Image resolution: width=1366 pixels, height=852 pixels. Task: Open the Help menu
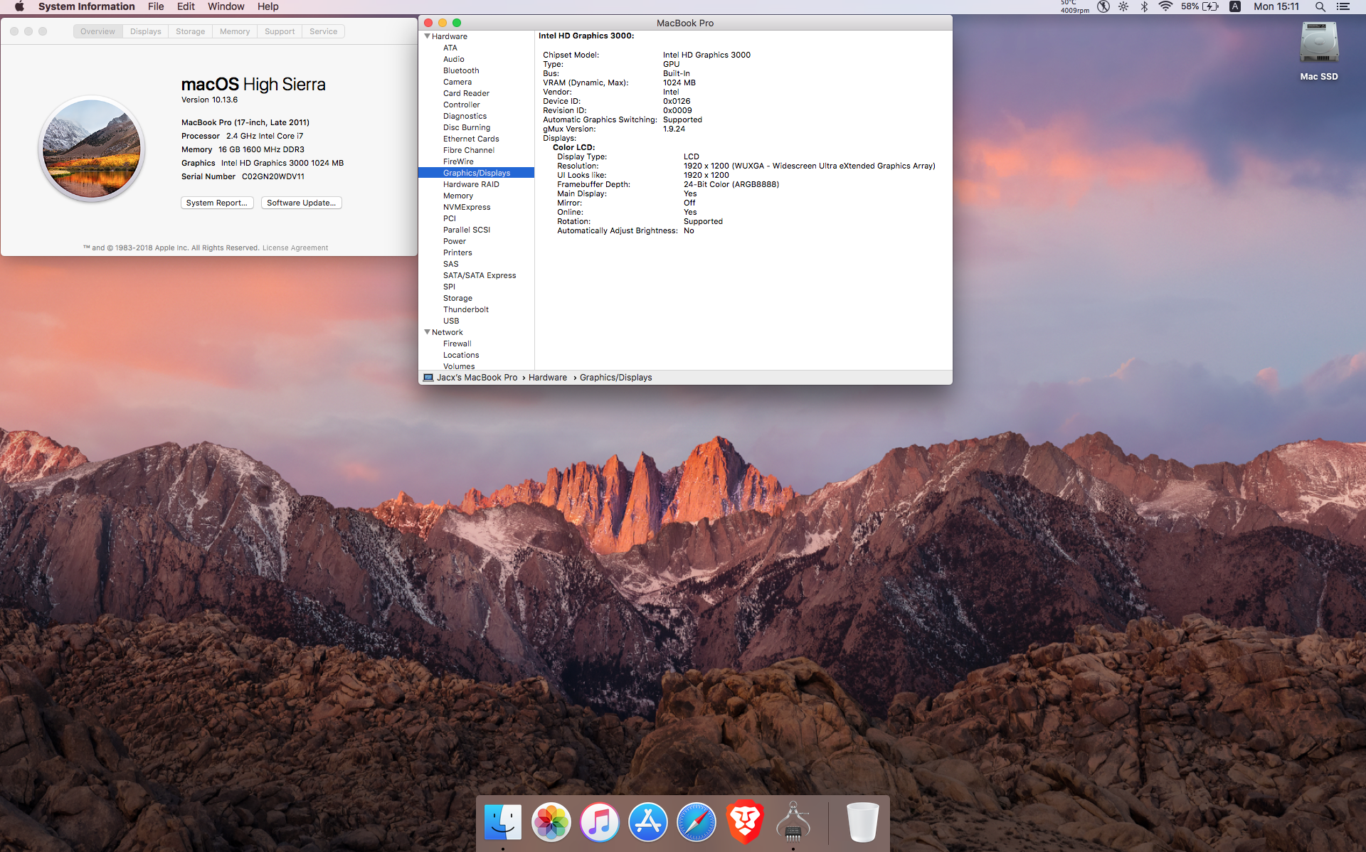268,6
